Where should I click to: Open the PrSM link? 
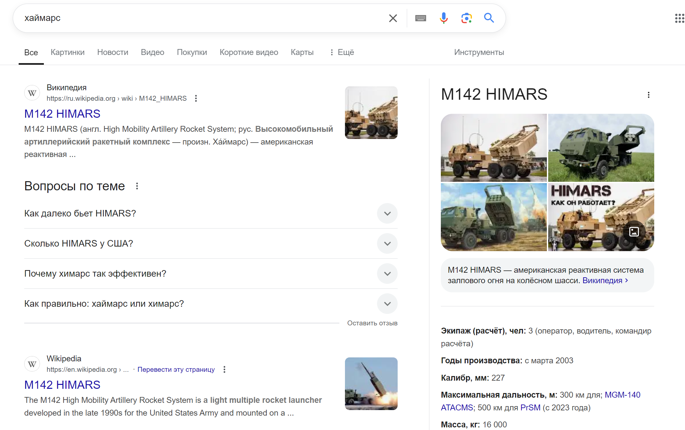(530, 408)
